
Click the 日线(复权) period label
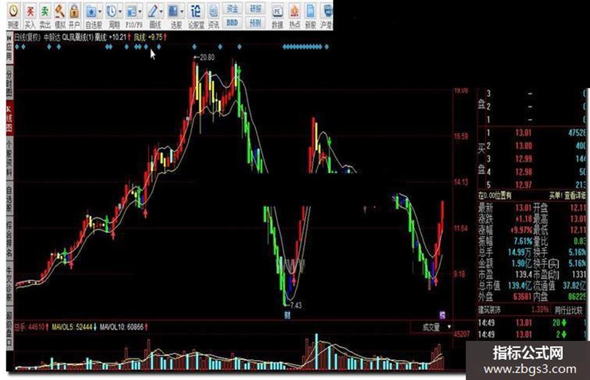27,37
